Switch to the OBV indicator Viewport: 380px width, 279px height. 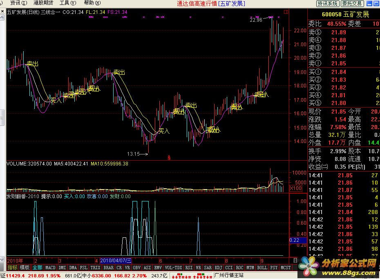tap(137, 268)
